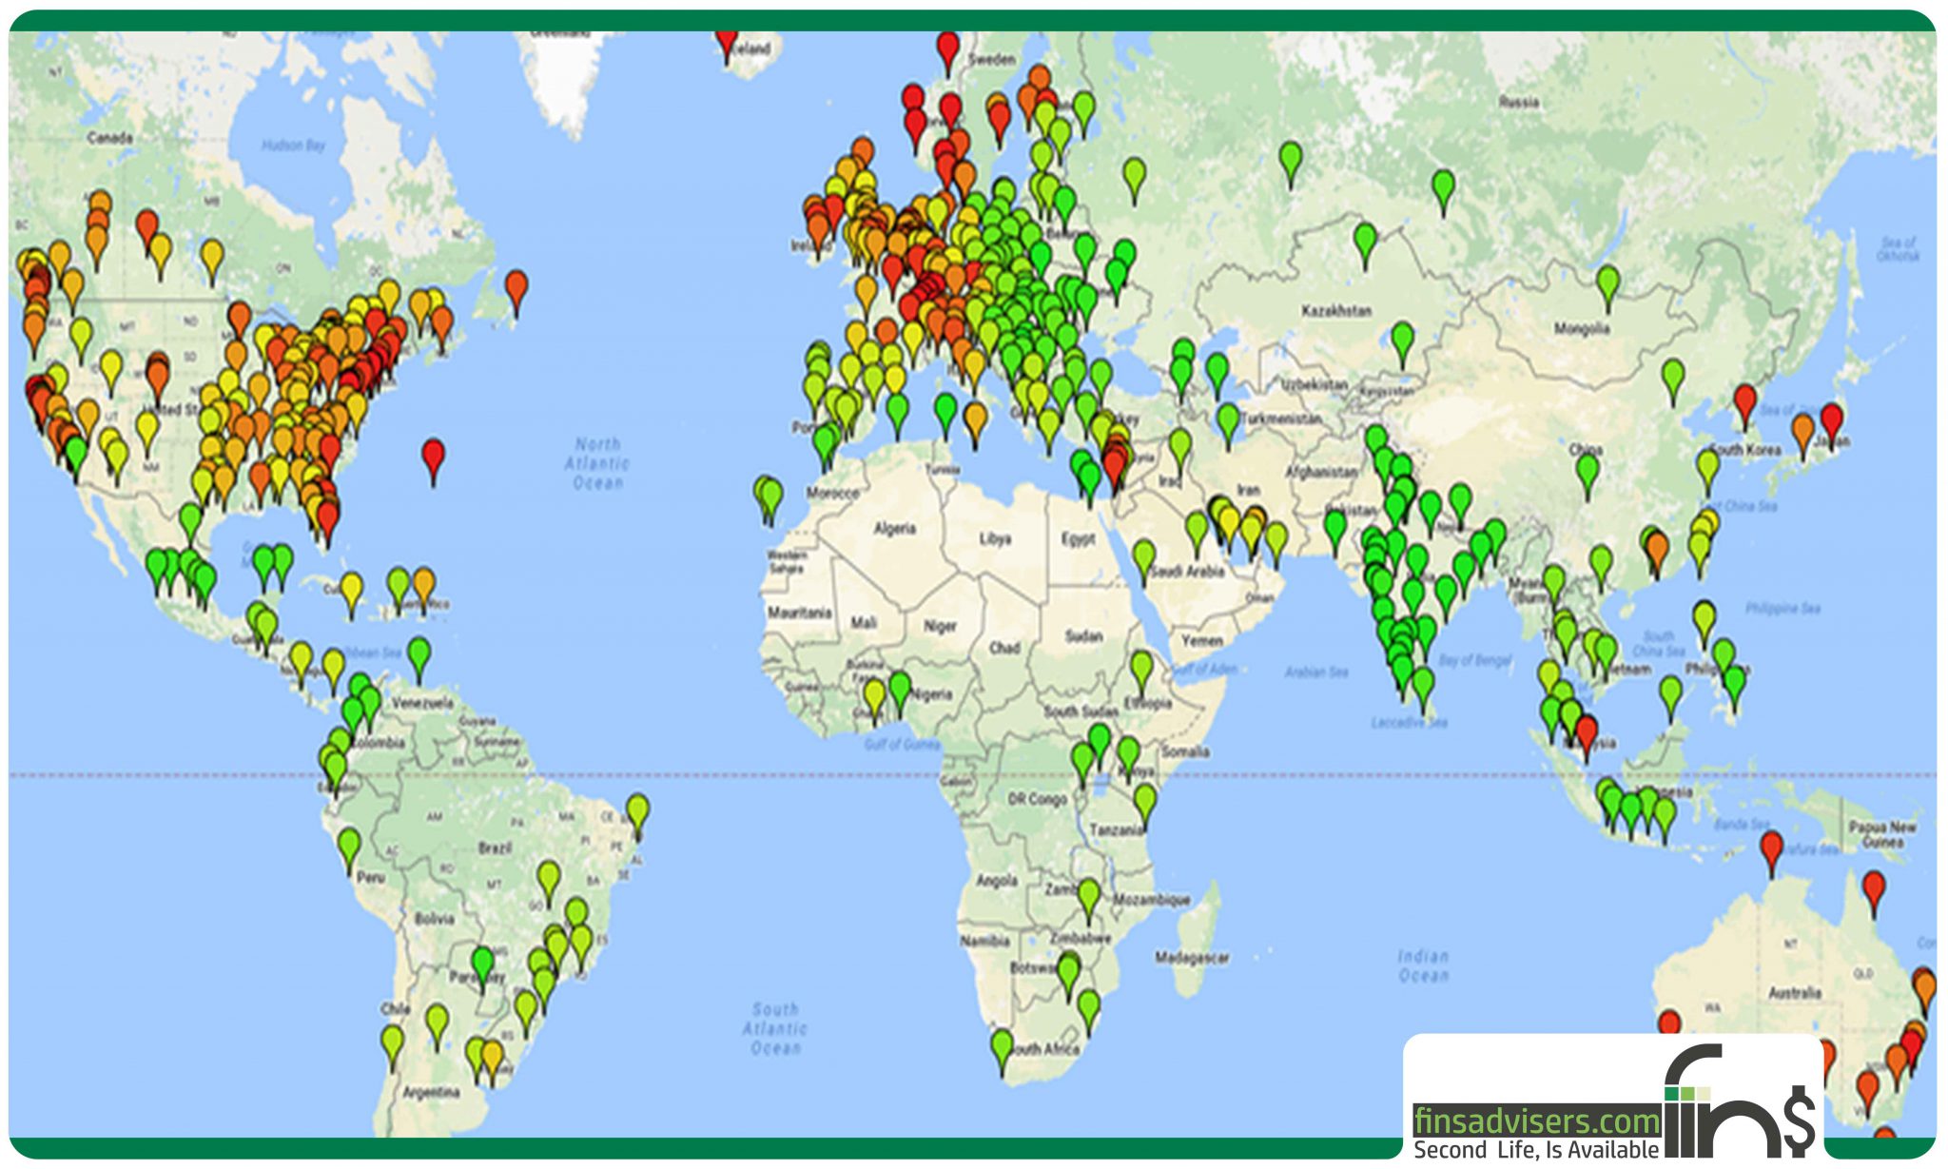Select the green pin on Borneo island
This screenshot has height=1169, width=1948.
pyautogui.click(x=1670, y=698)
